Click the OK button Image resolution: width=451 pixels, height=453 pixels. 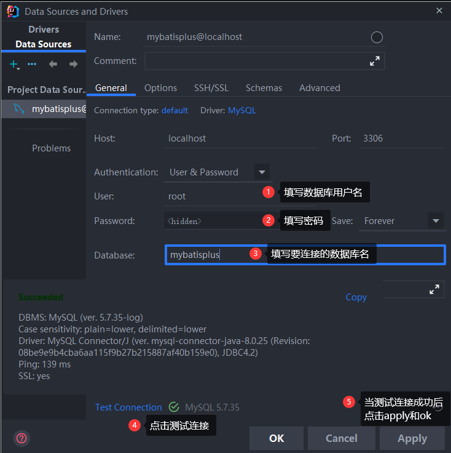(x=276, y=438)
